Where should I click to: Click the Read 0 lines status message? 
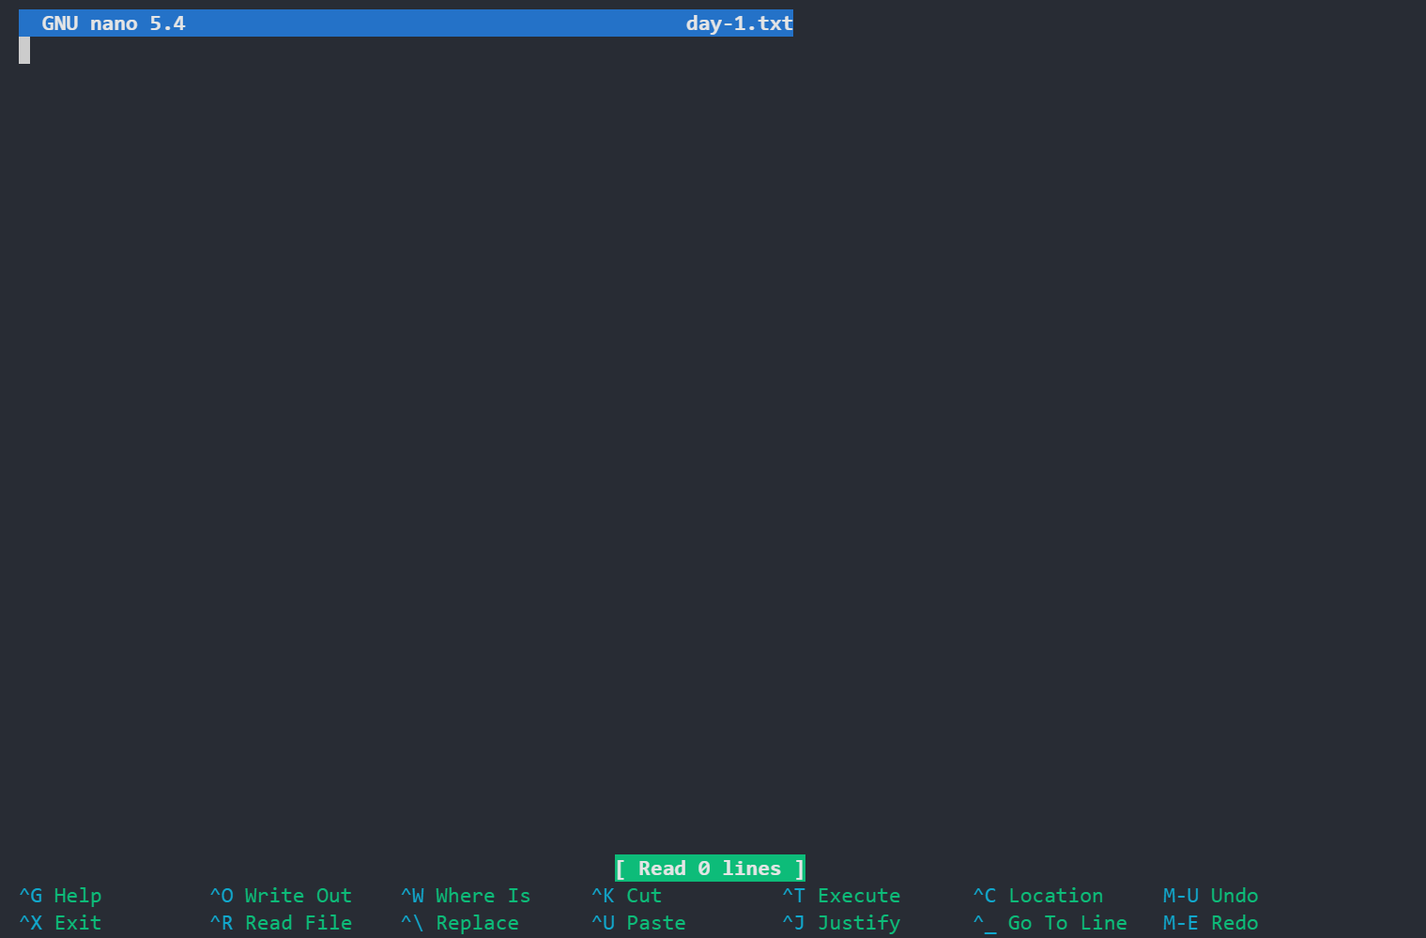click(x=710, y=869)
